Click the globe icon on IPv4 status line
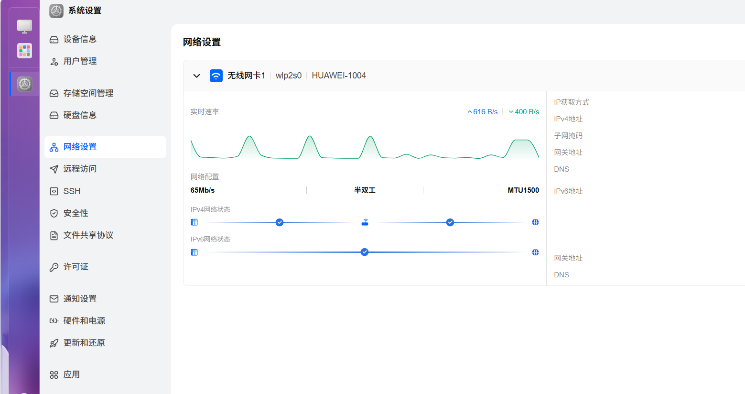The height and width of the screenshot is (394, 745). [x=535, y=222]
